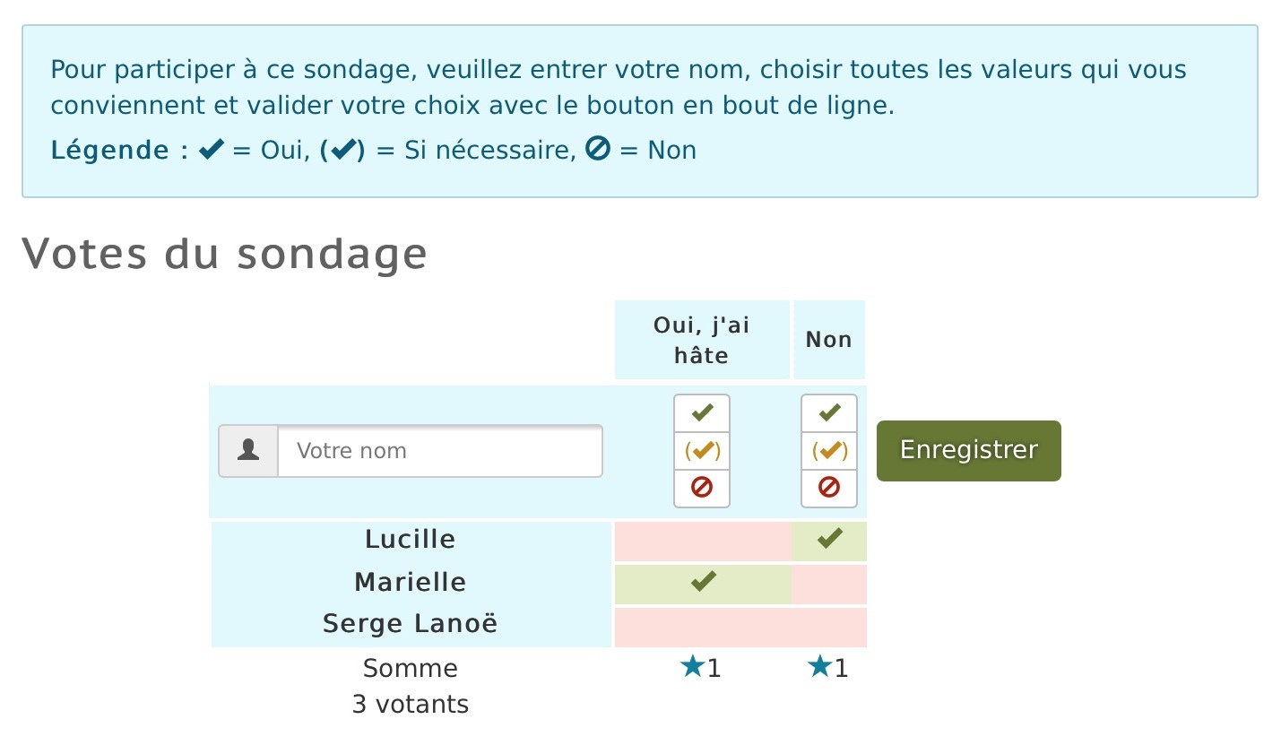Click the legend checkmark icon meaning Oui

pos(212,150)
